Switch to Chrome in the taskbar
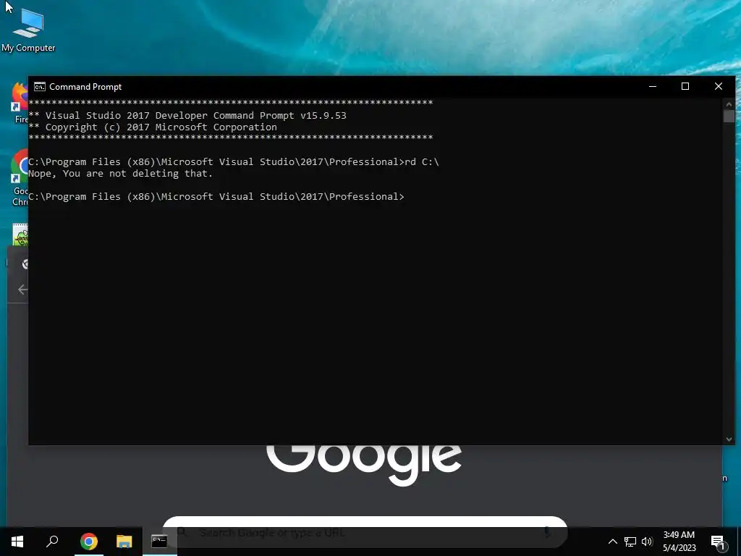The image size is (741, 556). [x=89, y=542]
